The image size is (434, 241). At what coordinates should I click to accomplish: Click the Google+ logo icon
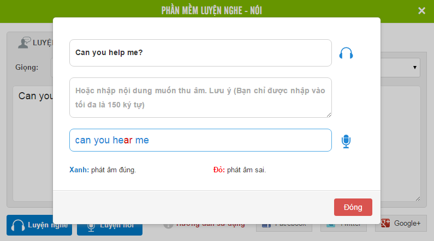click(385, 223)
